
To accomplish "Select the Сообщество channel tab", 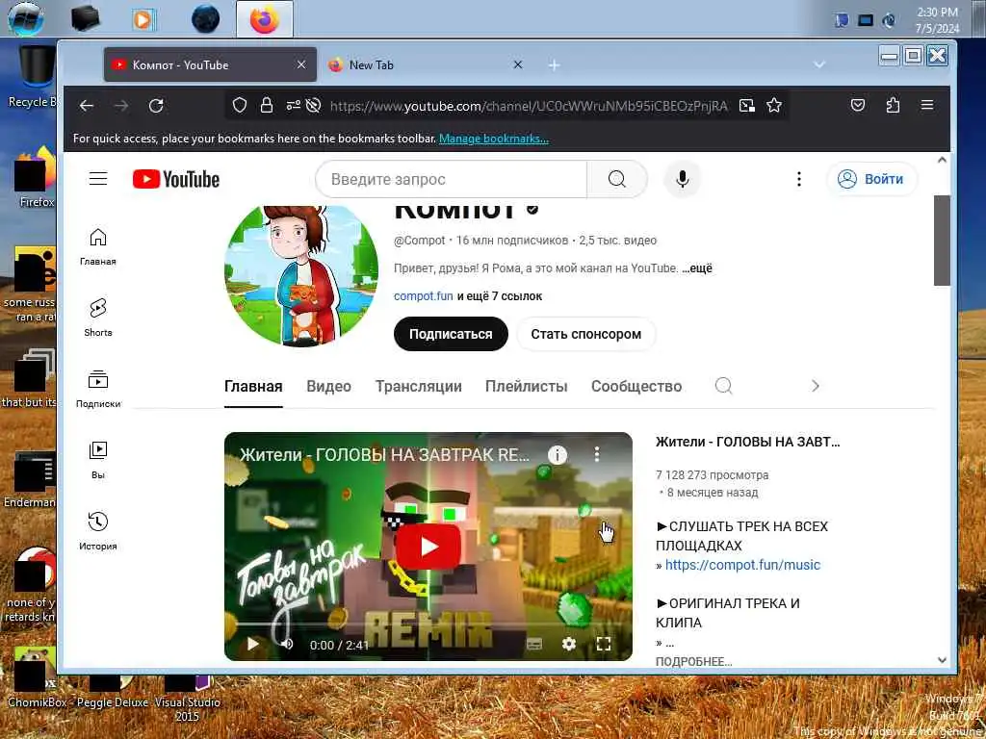I will click(636, 386).
